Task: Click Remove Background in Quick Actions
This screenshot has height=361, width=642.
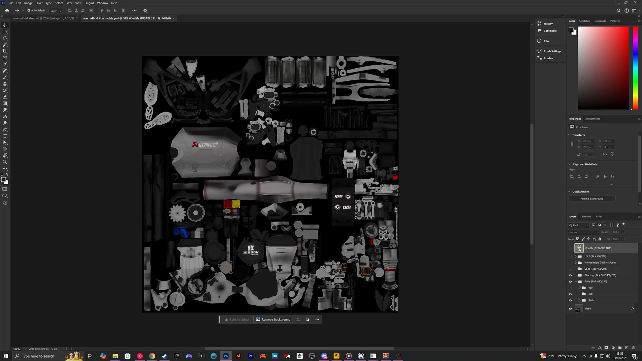Action: click(x=592, y=199)
